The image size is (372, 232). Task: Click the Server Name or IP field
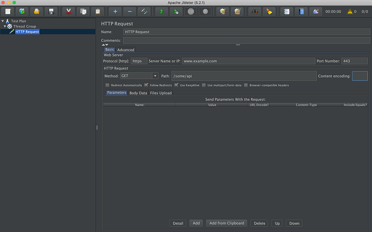[x=248, y=61]
